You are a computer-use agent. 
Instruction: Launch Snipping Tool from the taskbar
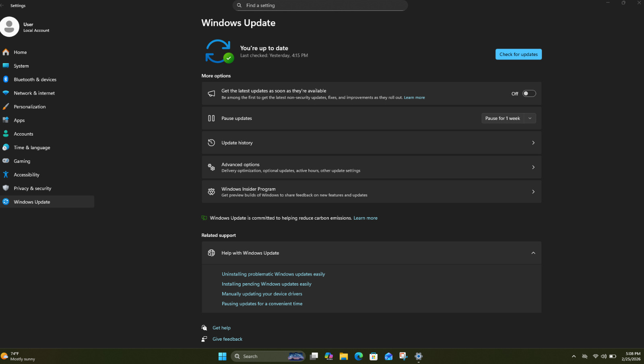point(403,356)
